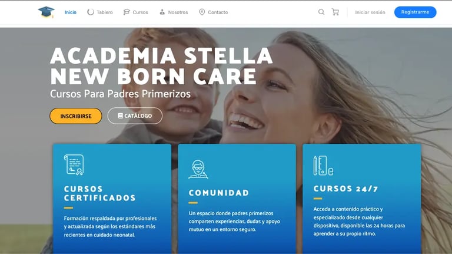Click the yellow INSCRIBIRSE button
The width and height of the screenshot is (452, 254).
tap(76, 116)
